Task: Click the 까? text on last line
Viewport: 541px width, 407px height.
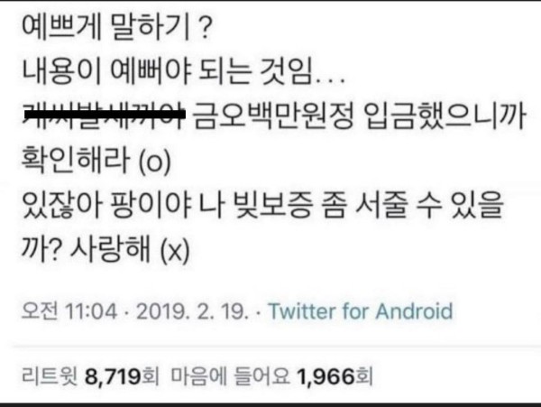Action: [x=41, y=248]
